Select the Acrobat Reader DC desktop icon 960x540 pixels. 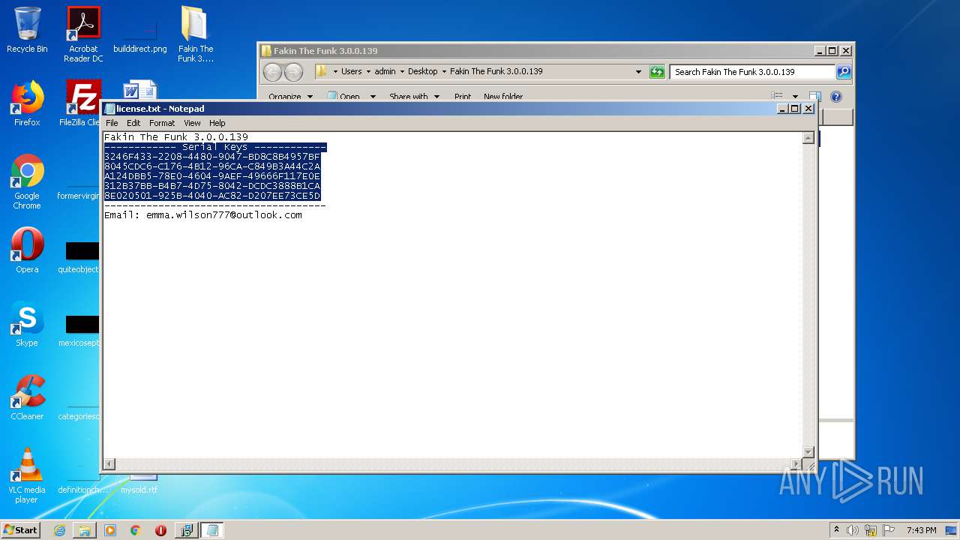83,34
